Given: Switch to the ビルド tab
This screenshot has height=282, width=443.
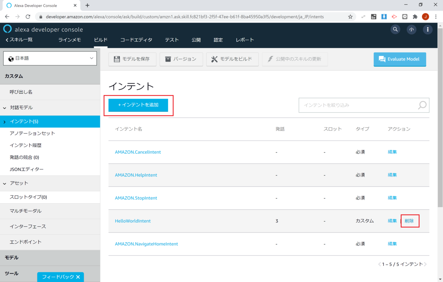Looking at the screenshot, I should click(100, 40).
